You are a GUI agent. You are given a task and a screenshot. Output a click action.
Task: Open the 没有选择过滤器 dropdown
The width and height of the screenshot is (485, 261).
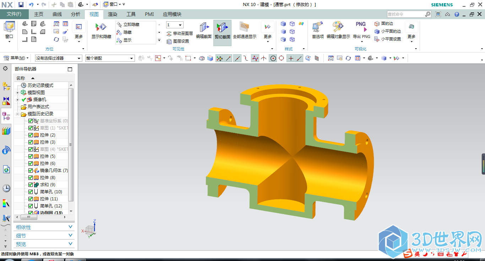coord(59,58)
